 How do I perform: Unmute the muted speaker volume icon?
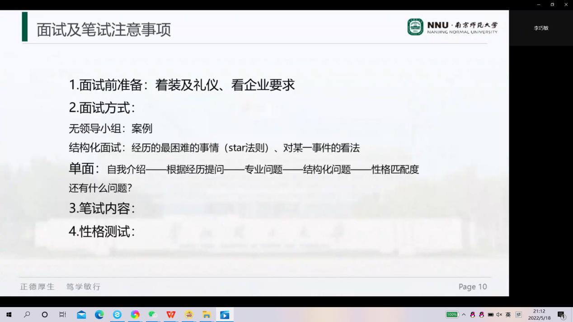499,315
